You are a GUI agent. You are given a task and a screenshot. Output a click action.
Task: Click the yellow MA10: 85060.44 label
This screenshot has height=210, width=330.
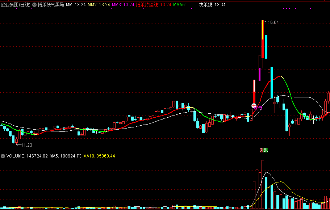pyautogui.click(x=99, y=156)
